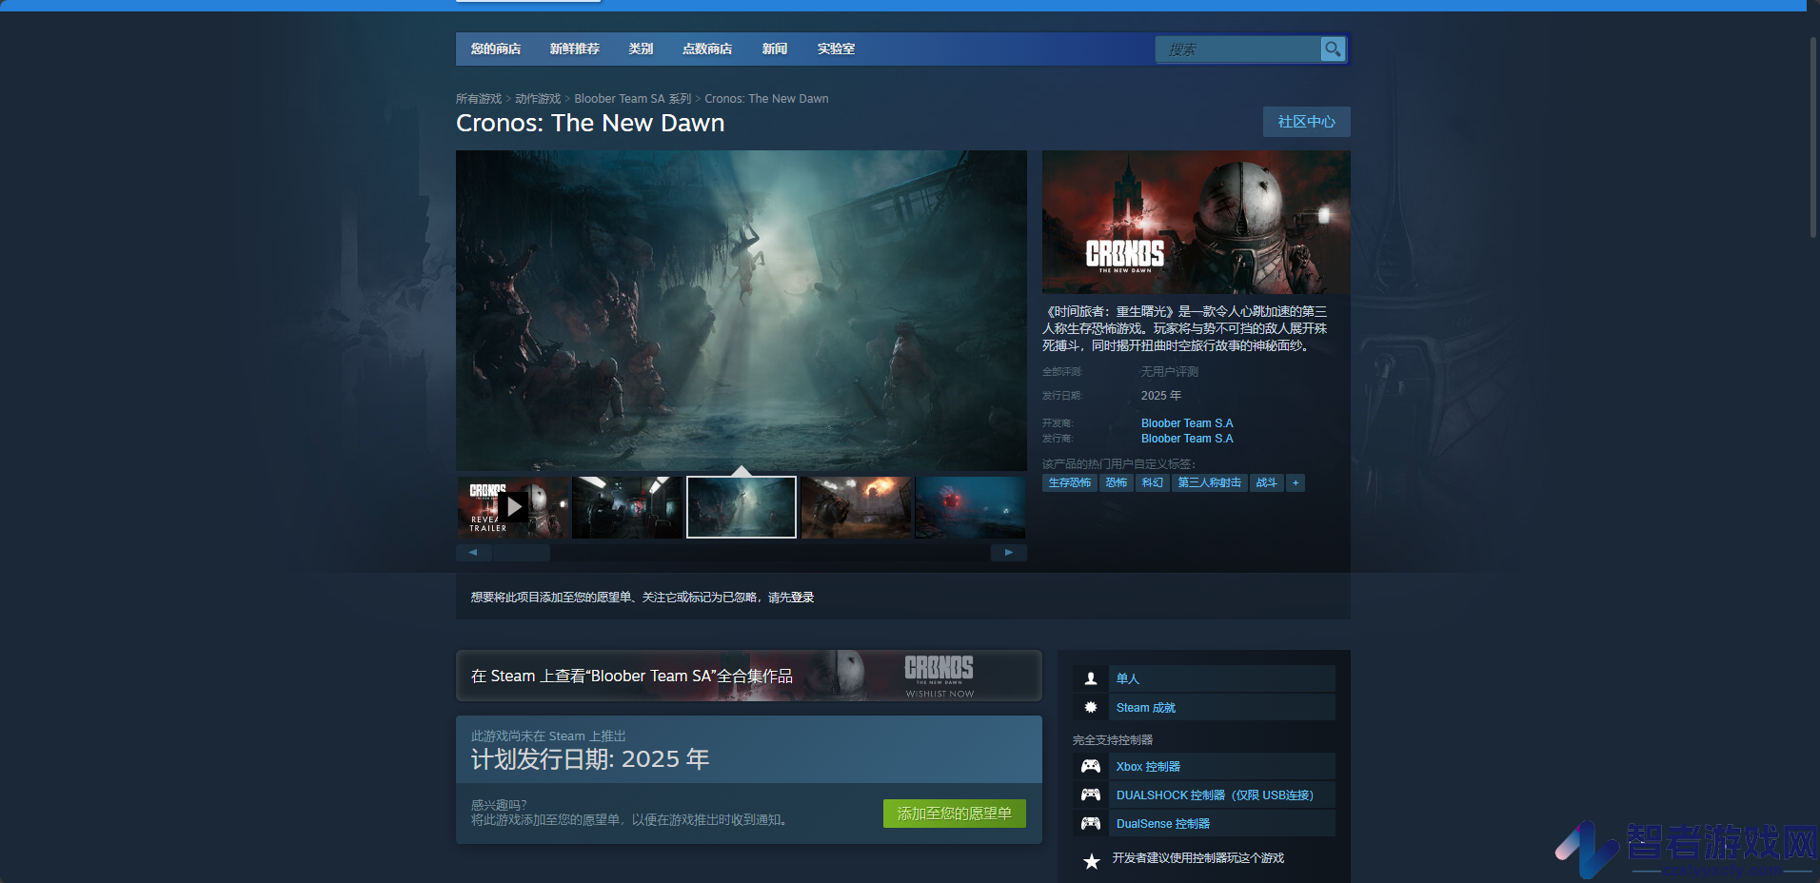Viewport: 1820px width, 883px height.
Task: Click the DUALSHOCK controller gamepad icon
Action: pyautogui.click(x=1091, y=795)
